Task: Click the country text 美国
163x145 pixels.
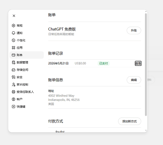Action: coord(51,104)
